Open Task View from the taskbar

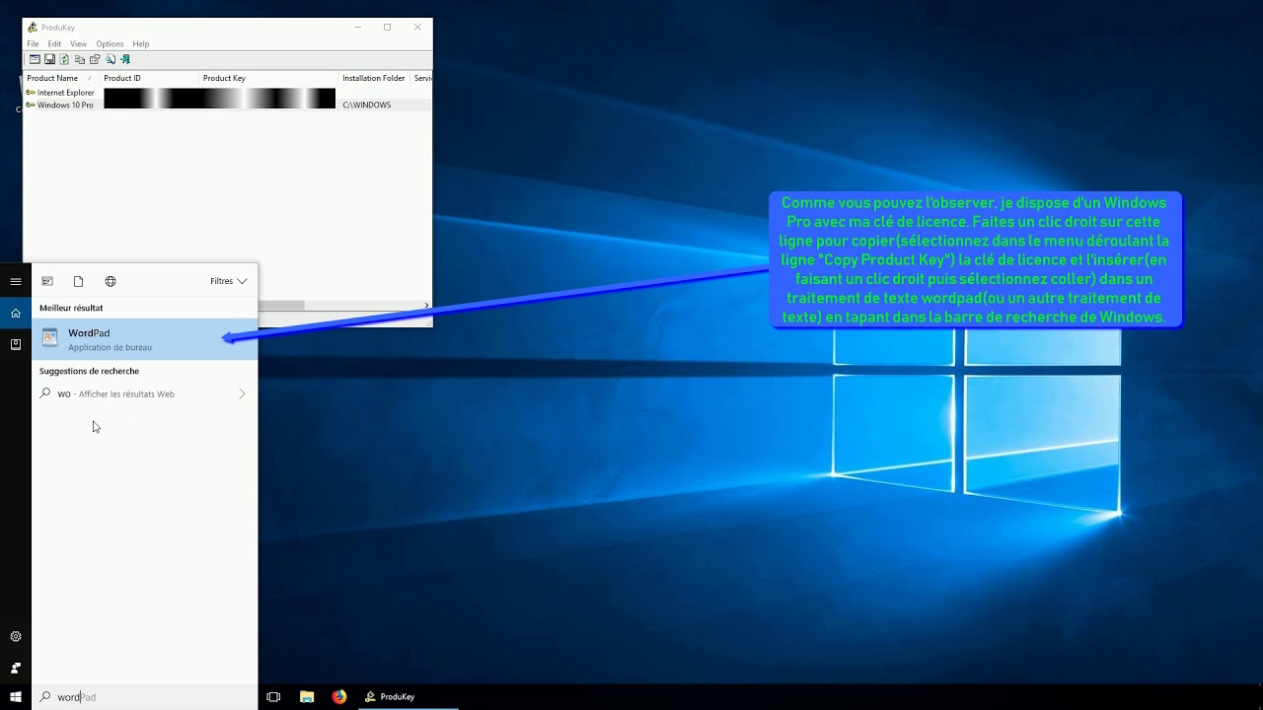pyautogui.click(x=274, y=697)
